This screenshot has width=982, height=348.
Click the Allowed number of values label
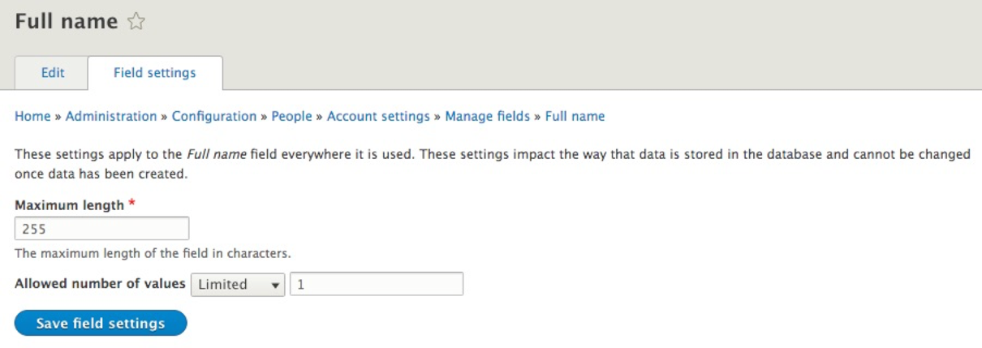[100, 284]
